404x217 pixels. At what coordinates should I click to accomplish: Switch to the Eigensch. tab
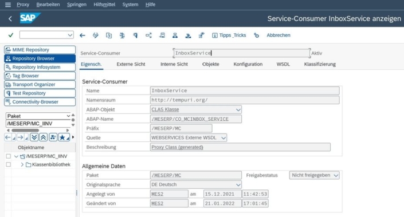[91, 64]
